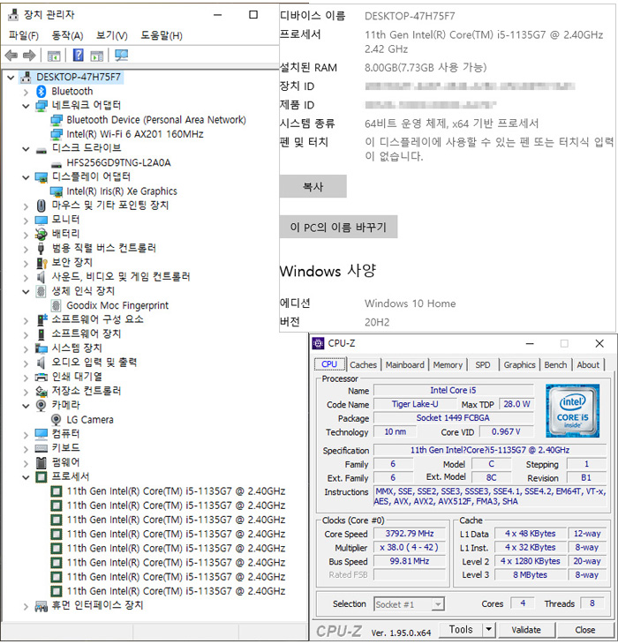Image resolution: width=618 pixels, height=644 pixels.
Task: Select Intel(R) Wi-Fi 6 AX201 160MHz device
Action: (135, 134)
